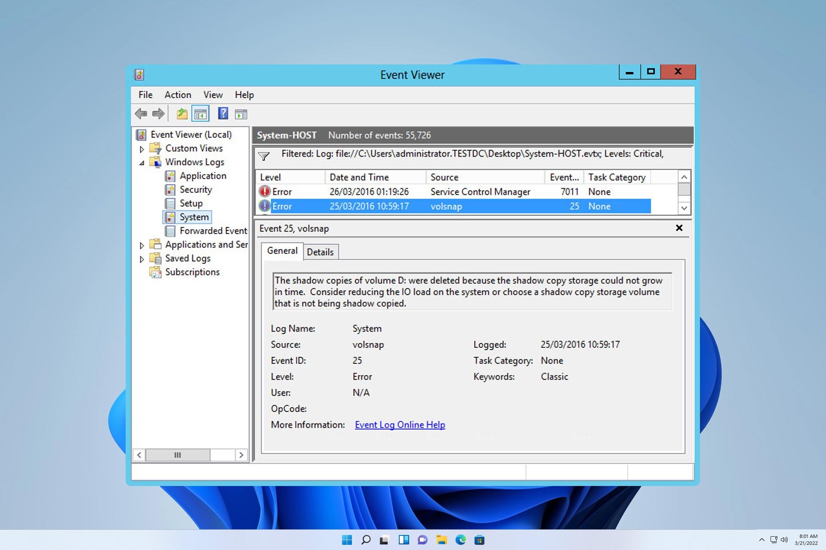Open the Action menu in menu bar
The image size is (826, 550).
coord(178,95)
